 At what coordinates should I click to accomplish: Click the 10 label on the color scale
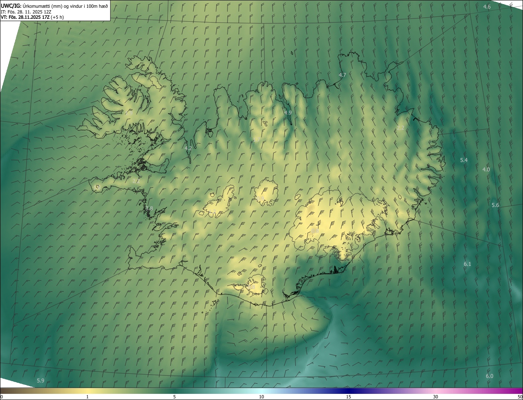tap(261, 397)
